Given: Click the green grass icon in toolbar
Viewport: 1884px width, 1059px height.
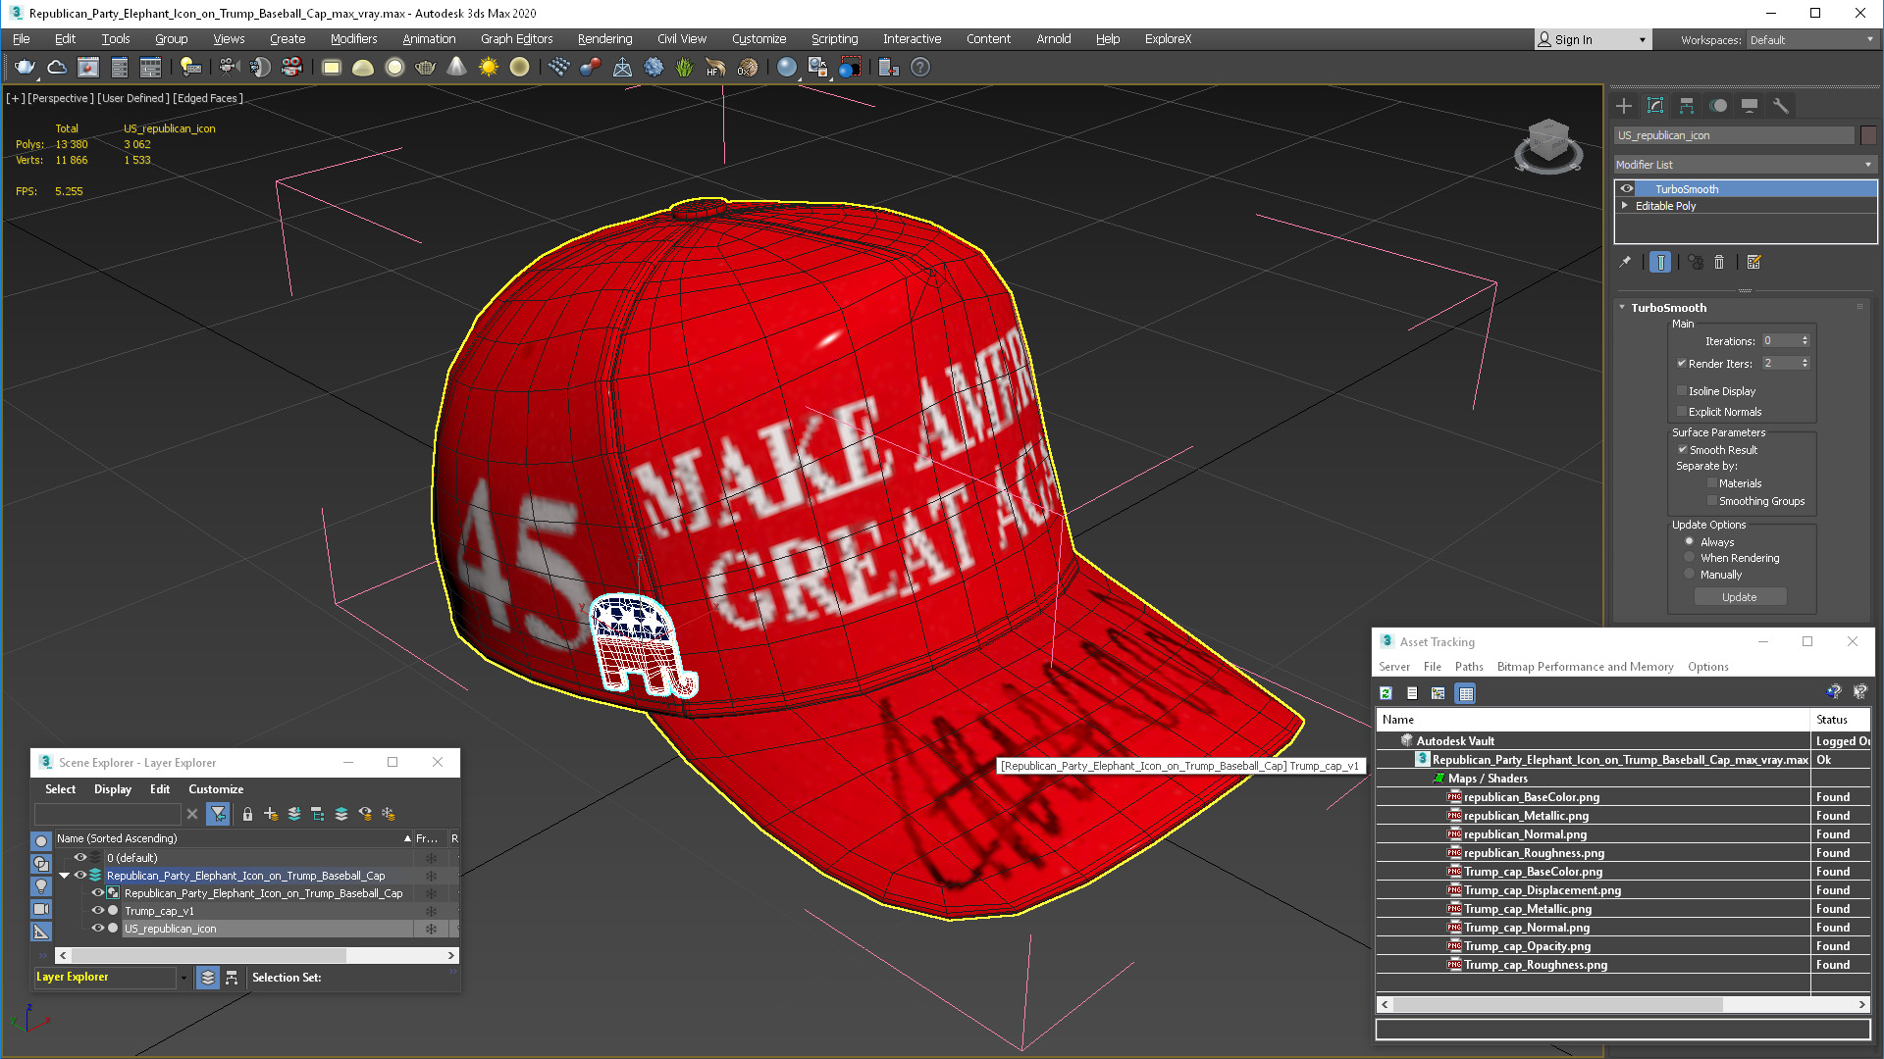Looking at the screenshot, I should pos(684,68).
